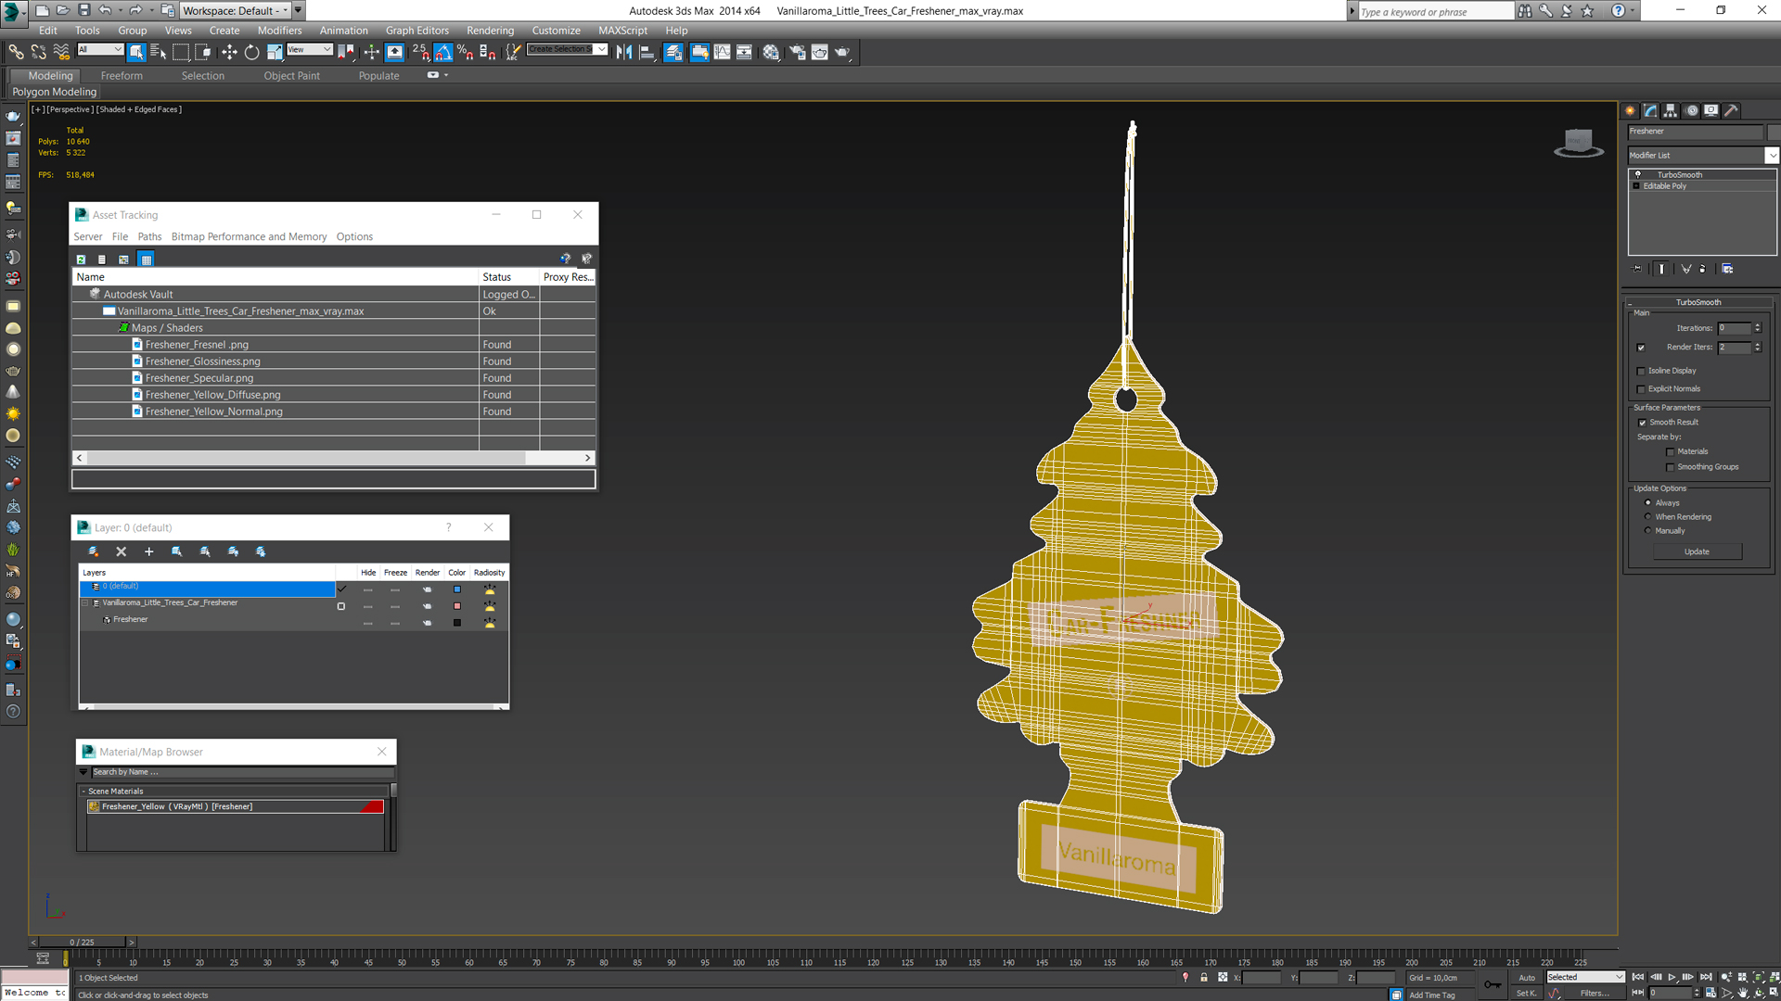The image size is (1781, 1001).
Task: Enable Separate by Materials checkbox
Action: 1671,452
